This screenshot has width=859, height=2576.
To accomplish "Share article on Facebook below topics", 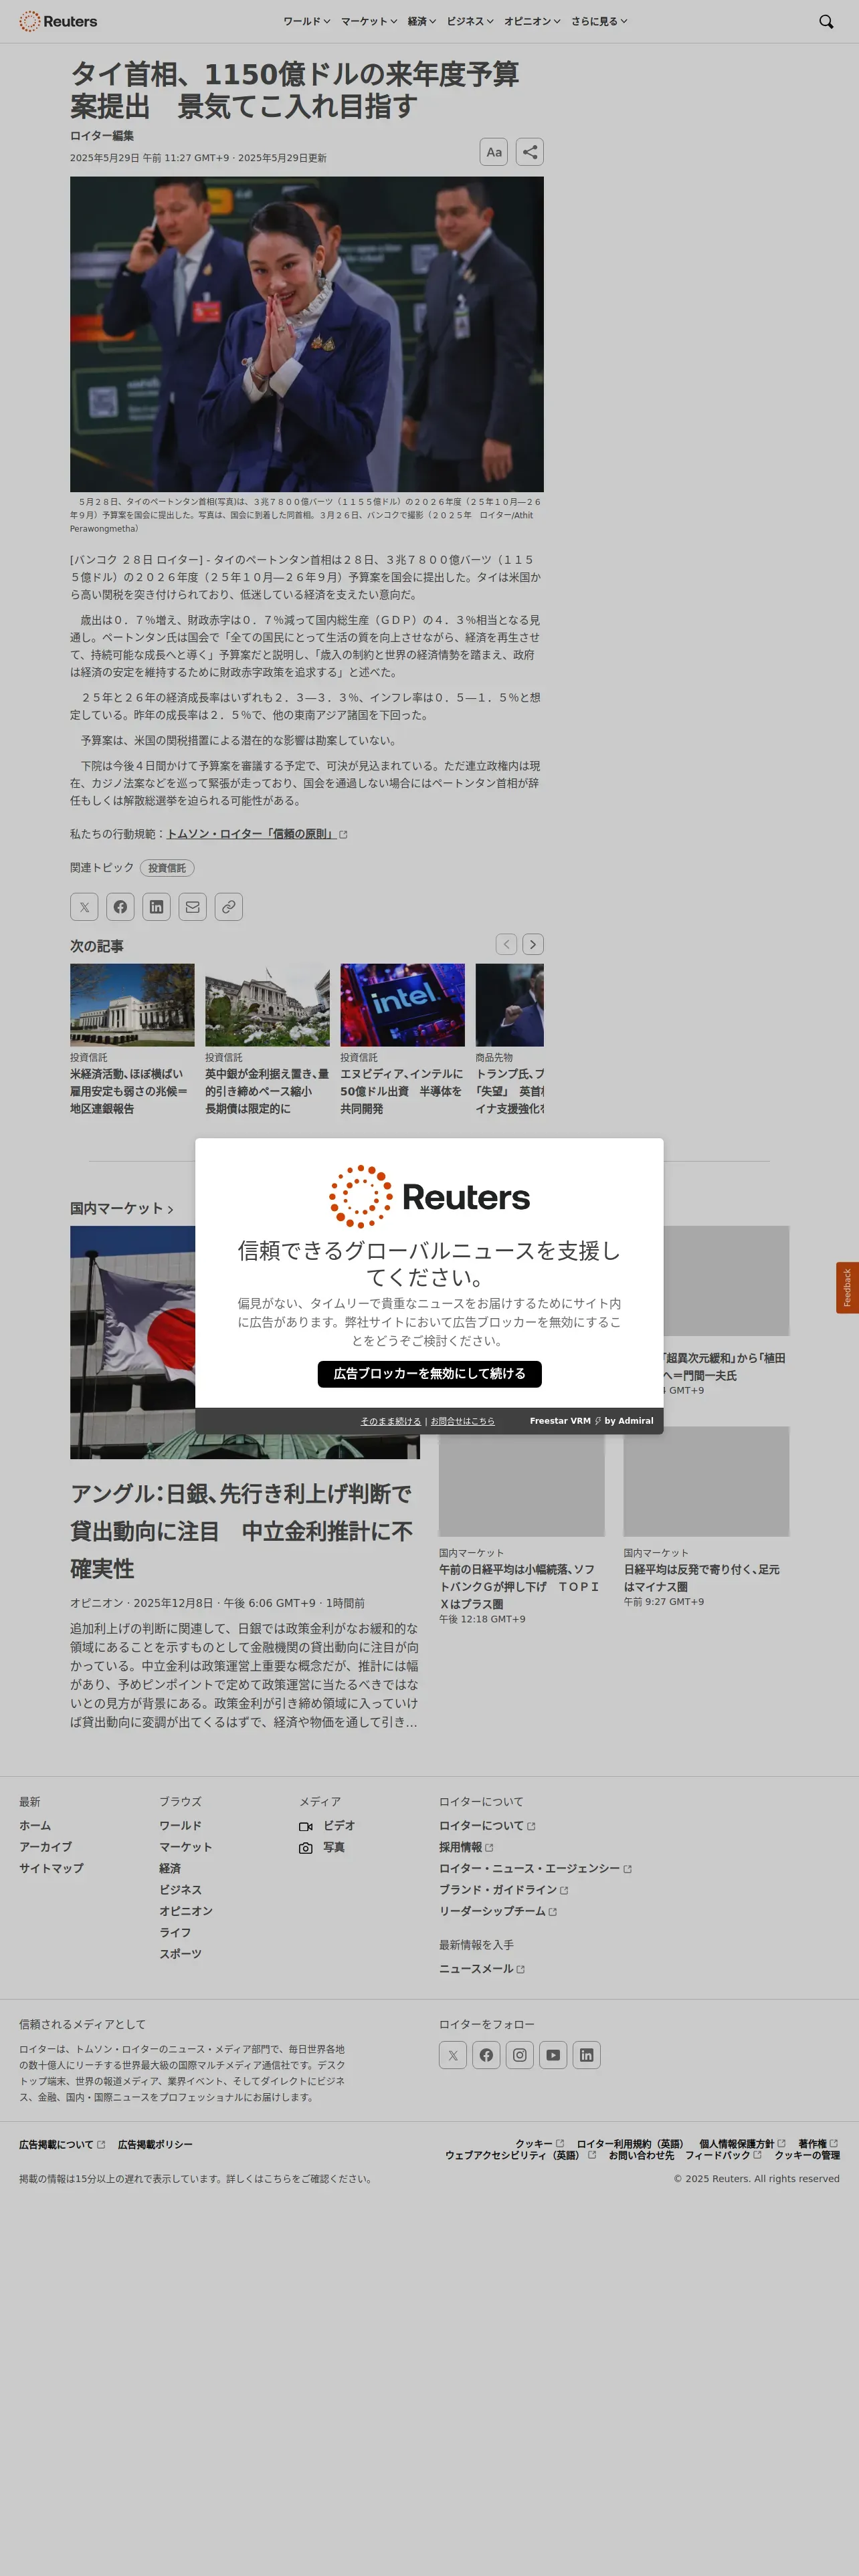I will click(120, 907).
